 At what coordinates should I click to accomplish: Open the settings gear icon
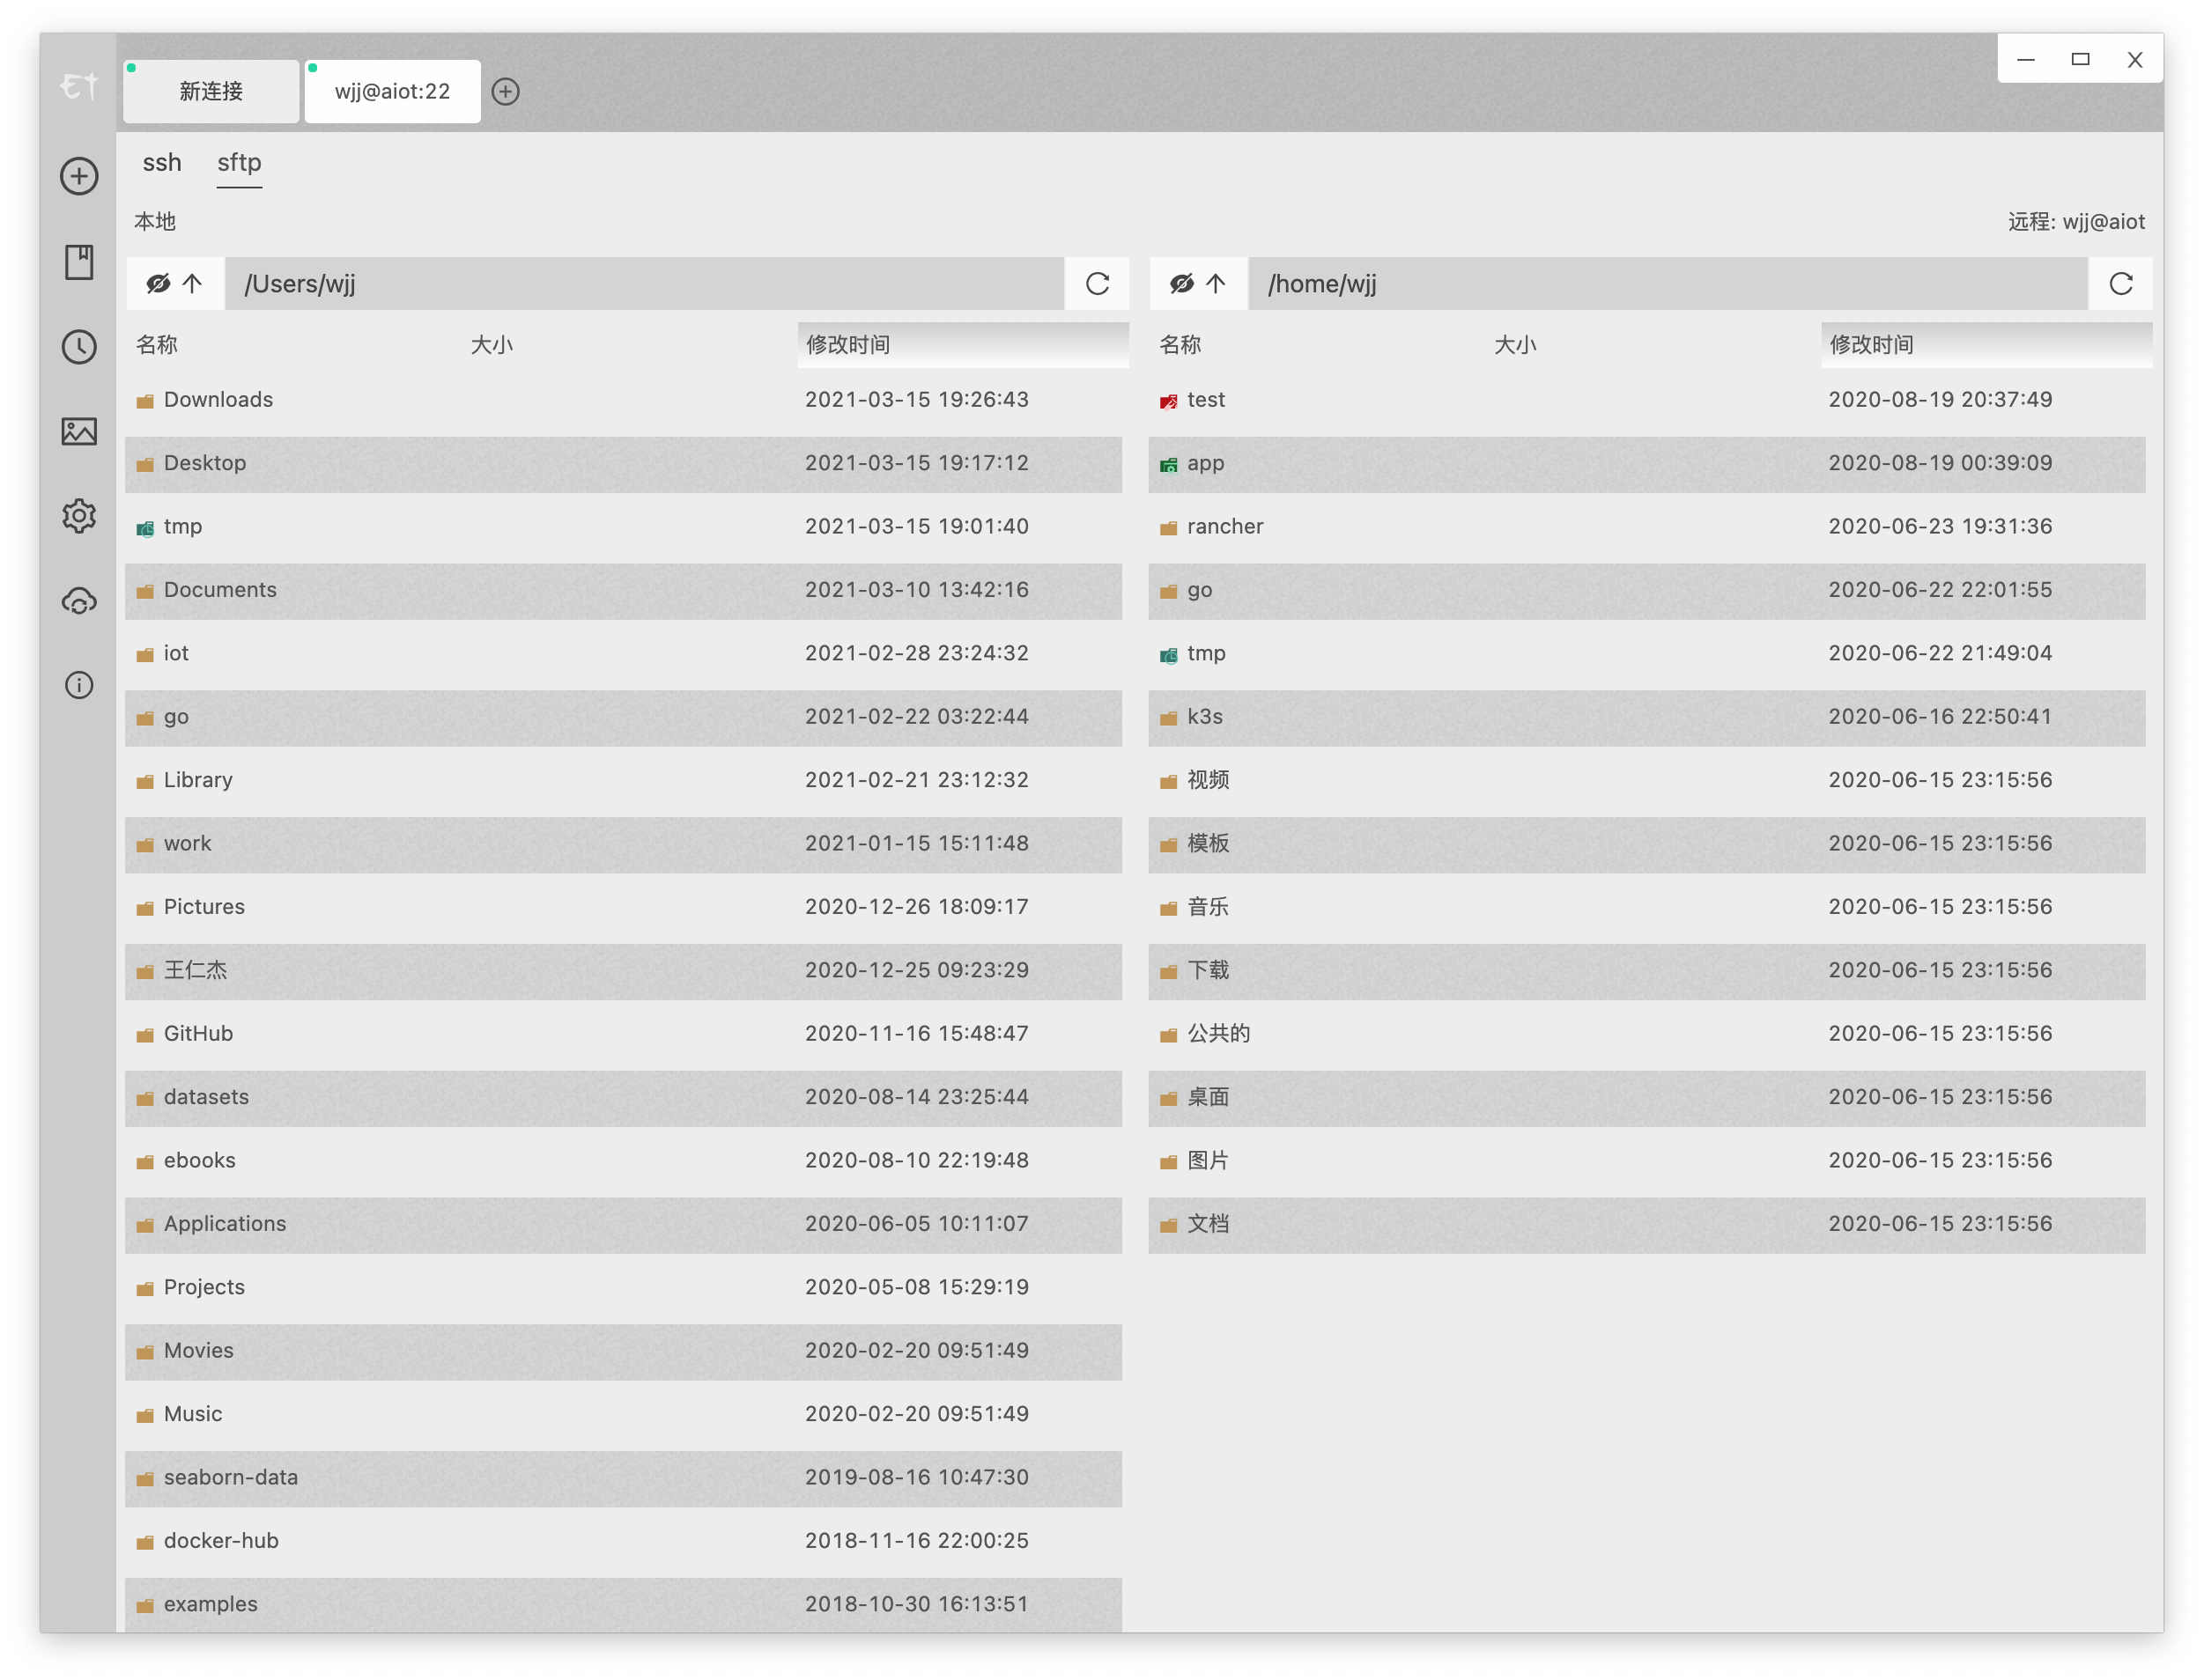(79, 516)
